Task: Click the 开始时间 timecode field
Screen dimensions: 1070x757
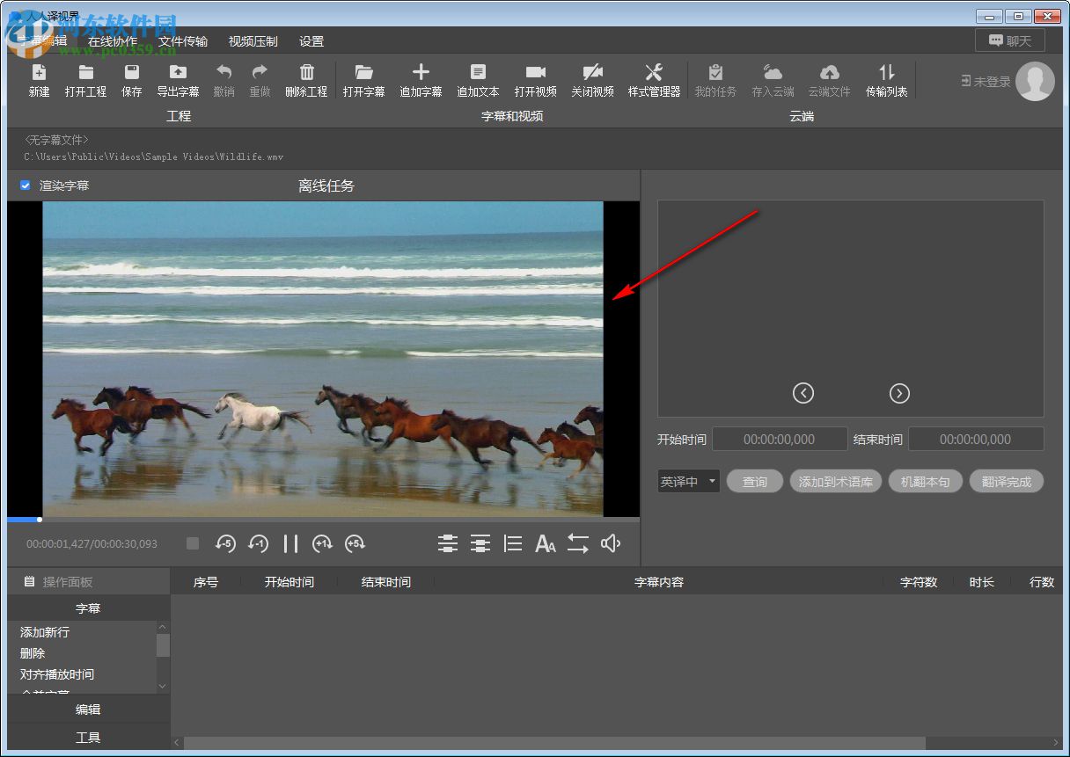Action: coord(779,439)
